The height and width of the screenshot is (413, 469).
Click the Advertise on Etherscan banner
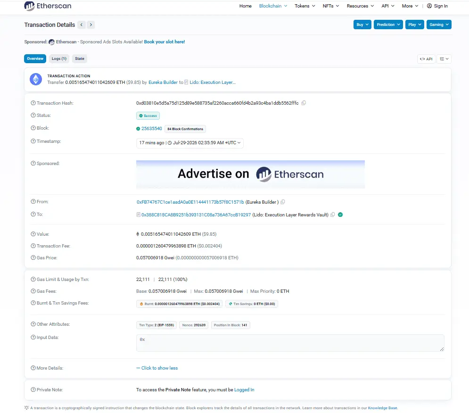tap(250, 174)
